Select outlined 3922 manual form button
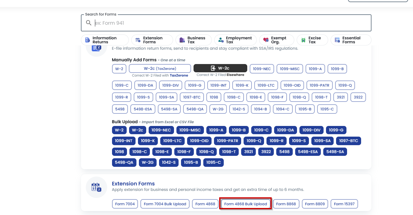The height and width of the screenshot is (215, 413). pyautogui.click(x=358, y=97)
